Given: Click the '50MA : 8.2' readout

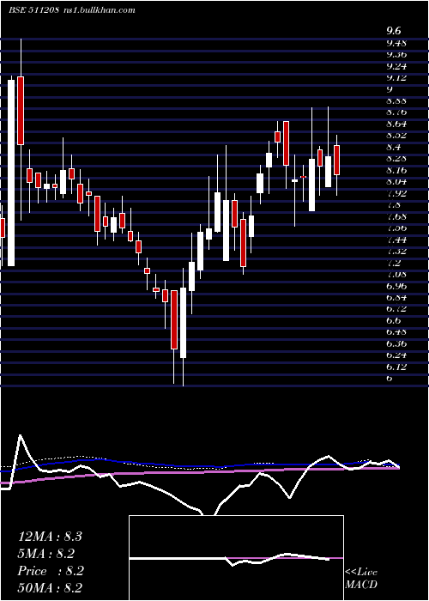Looking at the screenshot, I should point(50,588).
